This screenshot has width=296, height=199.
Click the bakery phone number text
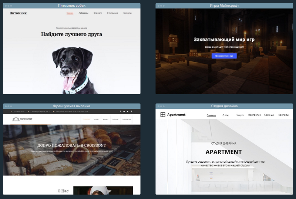[x=19, y=111]
